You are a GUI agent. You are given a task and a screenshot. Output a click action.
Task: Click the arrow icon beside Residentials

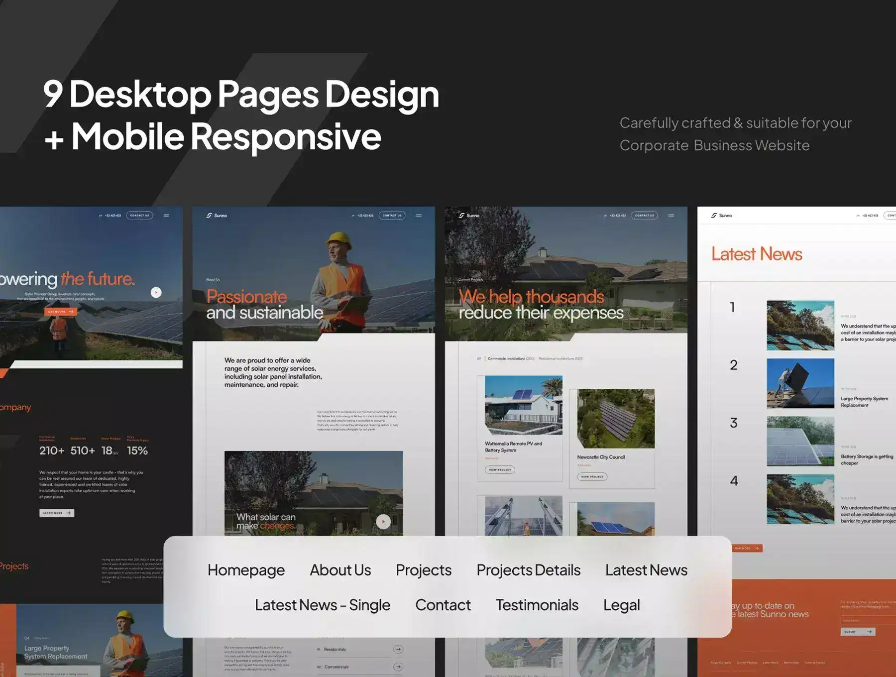pos(398,649)
